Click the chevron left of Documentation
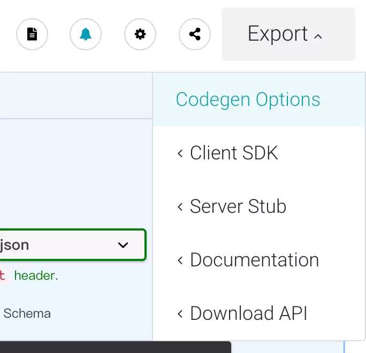Viewport: 366px width, 353px height. click(180, 260)
